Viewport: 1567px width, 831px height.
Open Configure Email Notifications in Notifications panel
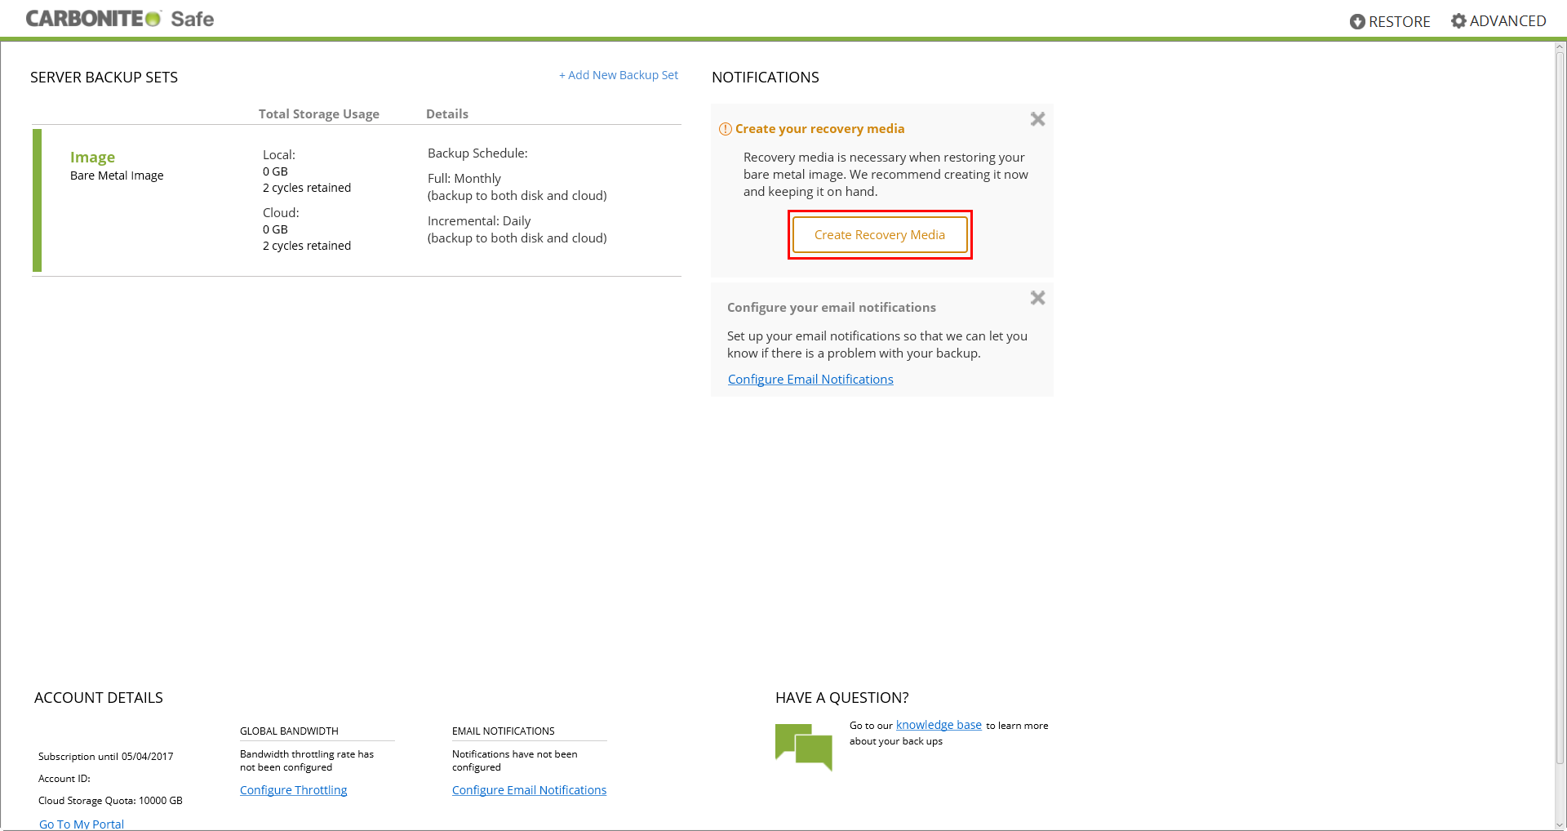pos(810,380)
